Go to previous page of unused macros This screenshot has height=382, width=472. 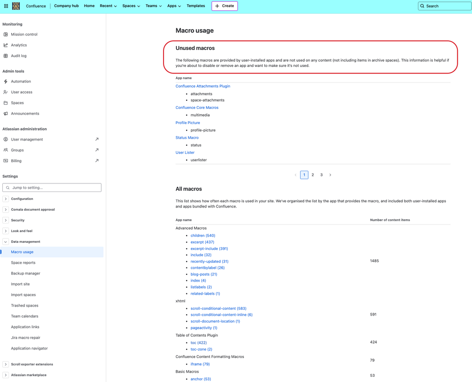(x=295, y=175)
